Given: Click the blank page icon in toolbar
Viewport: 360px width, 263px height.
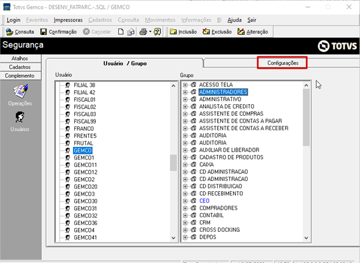Looking at the screenshot, I should coord(121,32).
